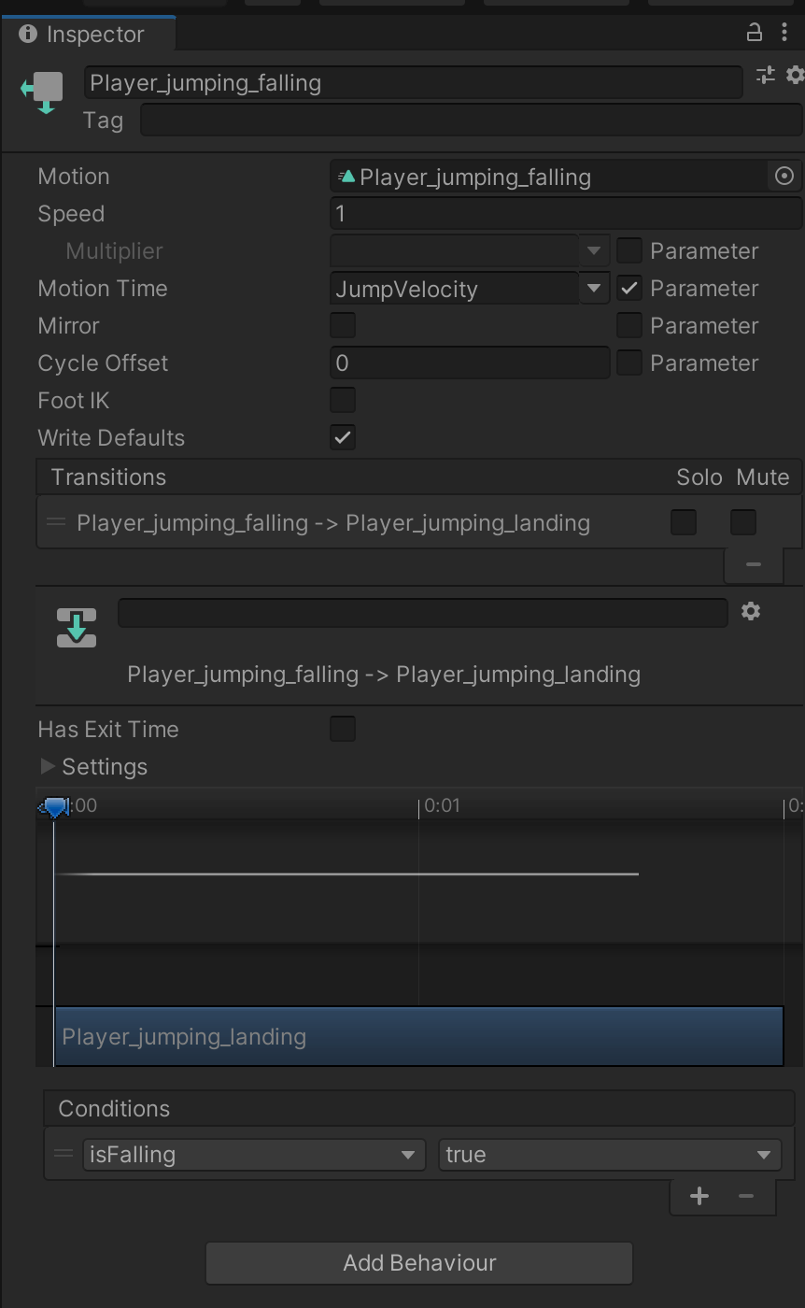Open the disabled Multiplier parameter dropdown

pos(470,250)
